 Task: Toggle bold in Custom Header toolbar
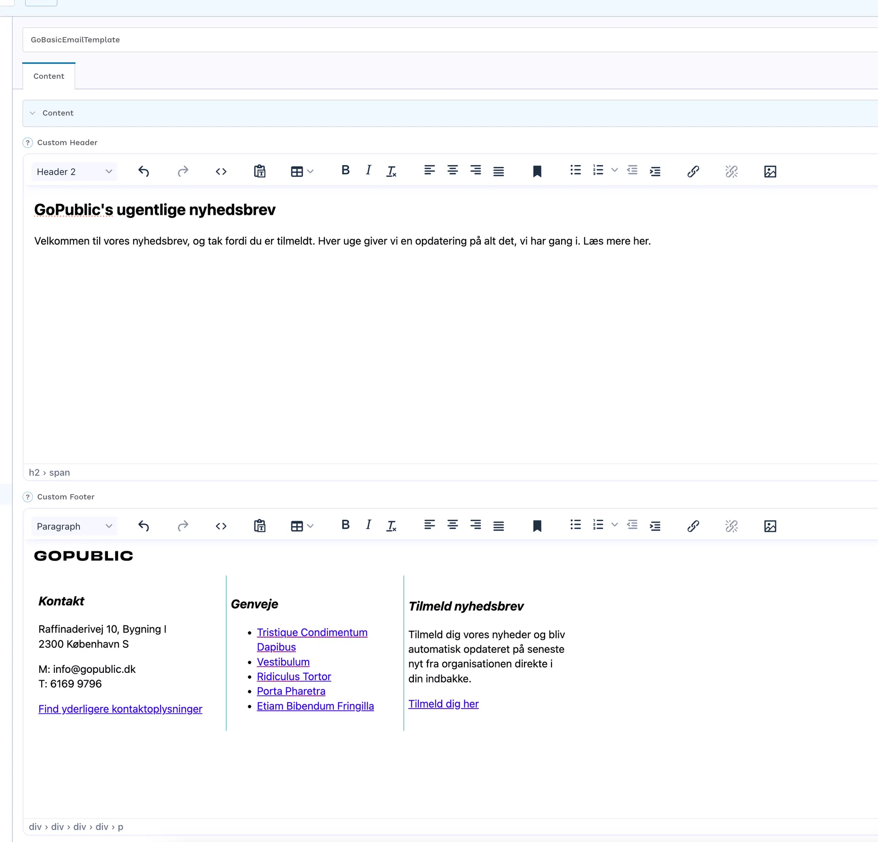(346, 171)
